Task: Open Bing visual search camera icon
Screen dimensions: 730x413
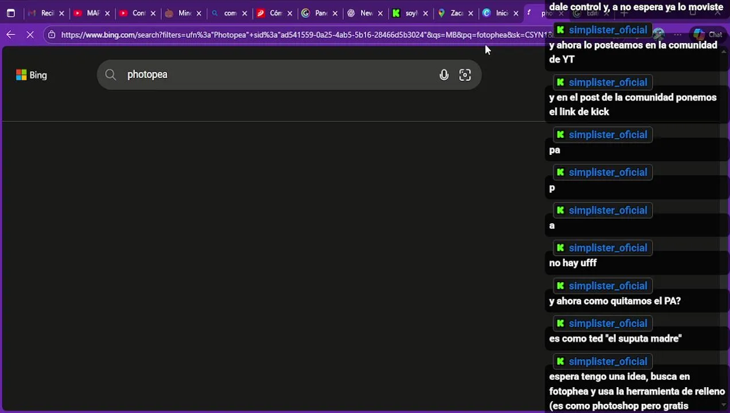Action: pyautogui.click(x=465, y=75)
